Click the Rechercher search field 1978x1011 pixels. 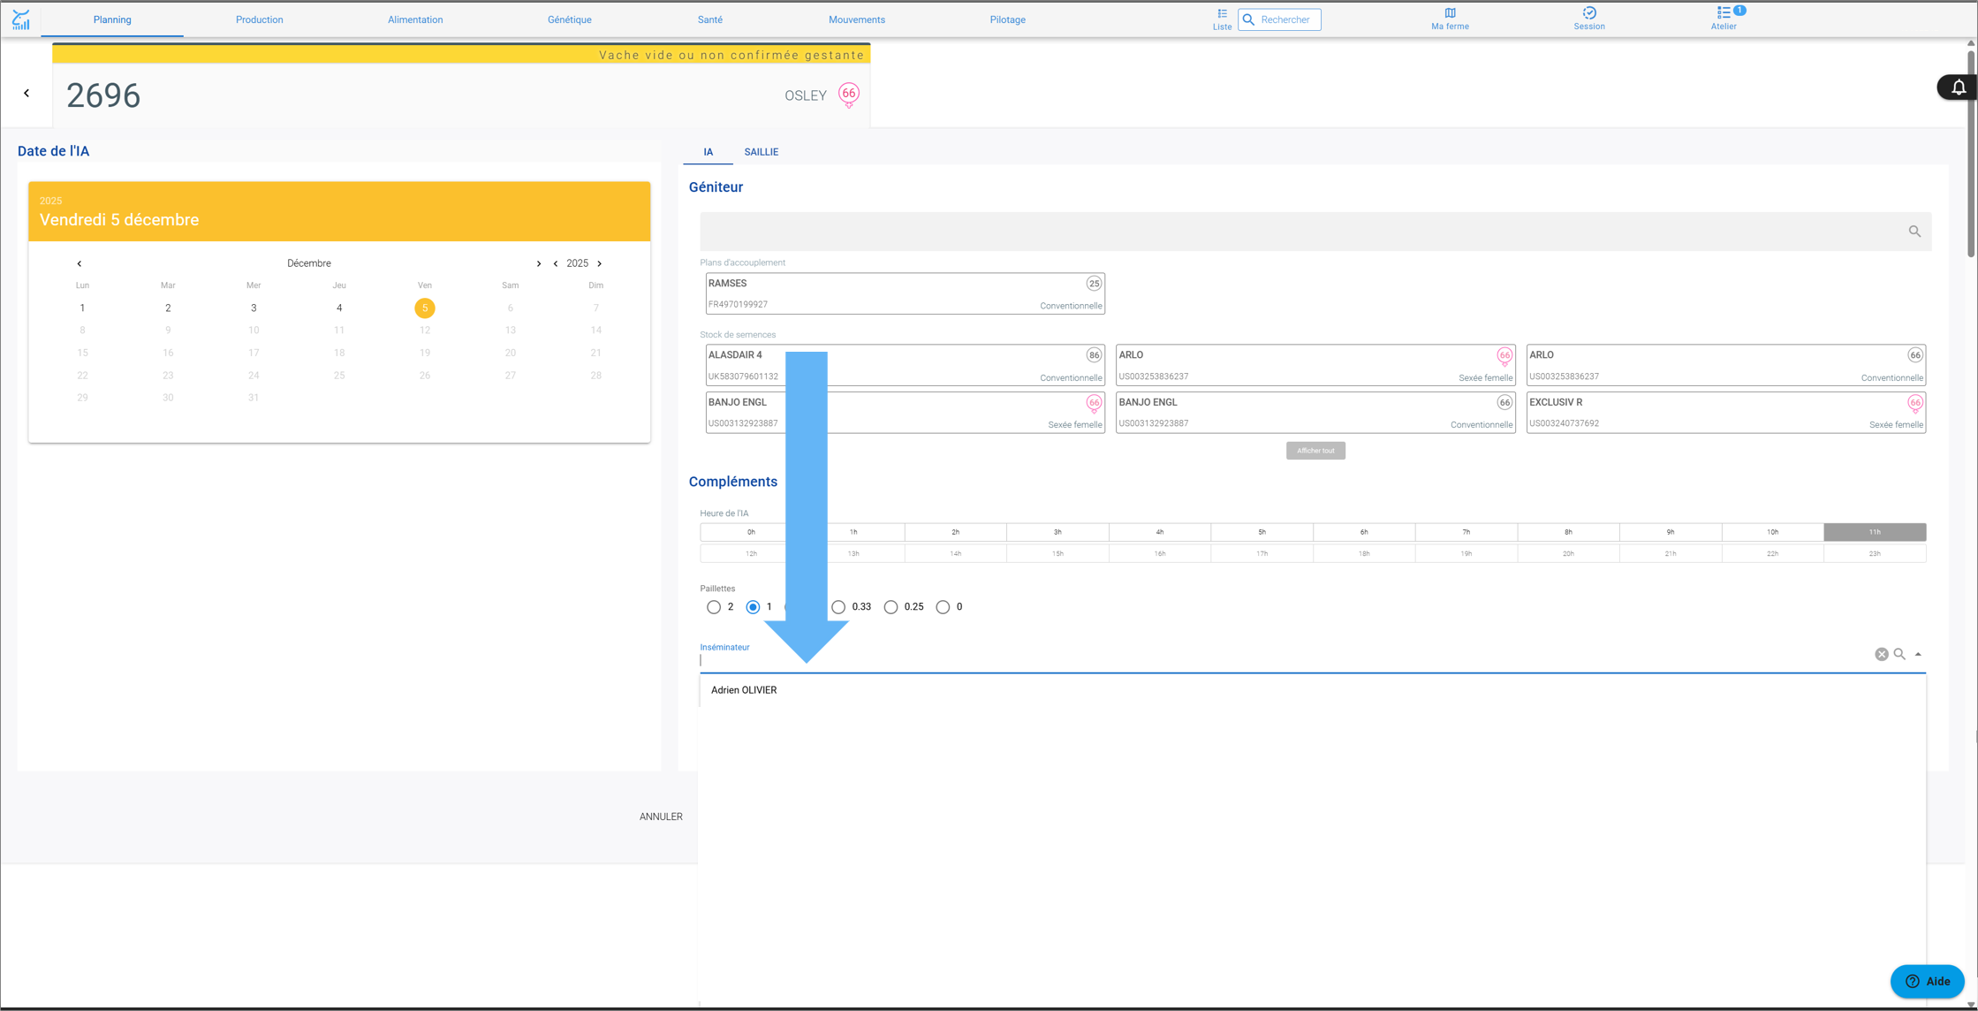pos(1279,19)
